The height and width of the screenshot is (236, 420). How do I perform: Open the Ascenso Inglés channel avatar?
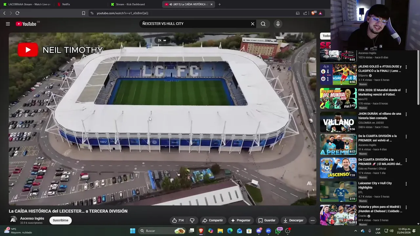click(x=13, y=220)
